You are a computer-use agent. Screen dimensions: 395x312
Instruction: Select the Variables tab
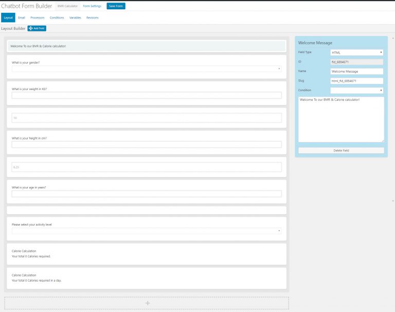click(x=75, y=18)
